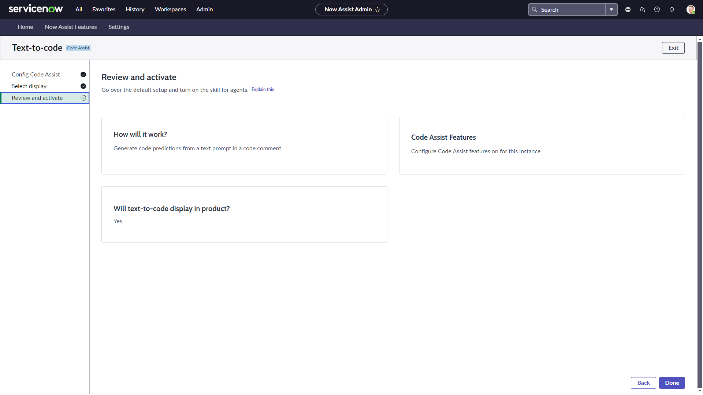
Task: Open the user profile avatar
Action: click(x=691, y=10)
